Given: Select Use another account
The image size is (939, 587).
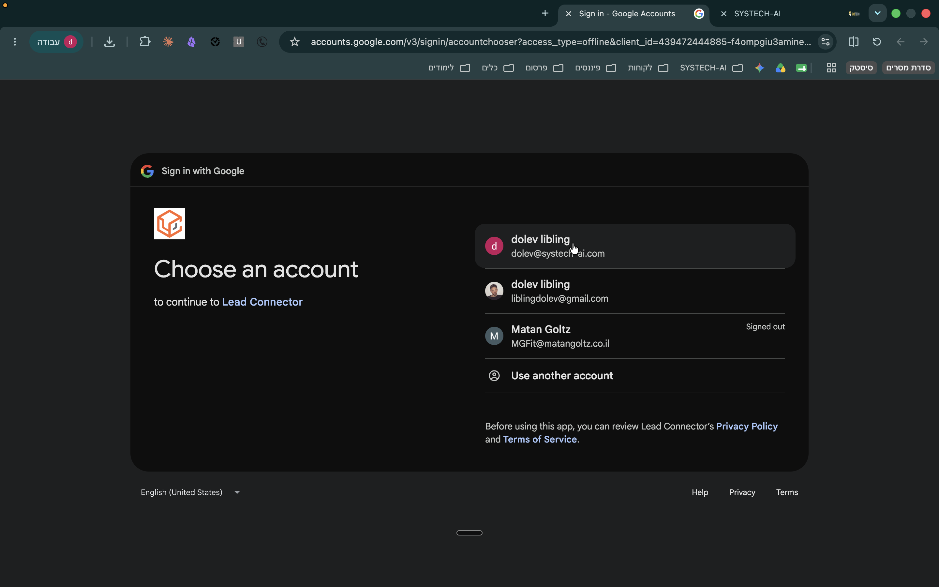Looking at the screenshot, I should pos(635,375).
